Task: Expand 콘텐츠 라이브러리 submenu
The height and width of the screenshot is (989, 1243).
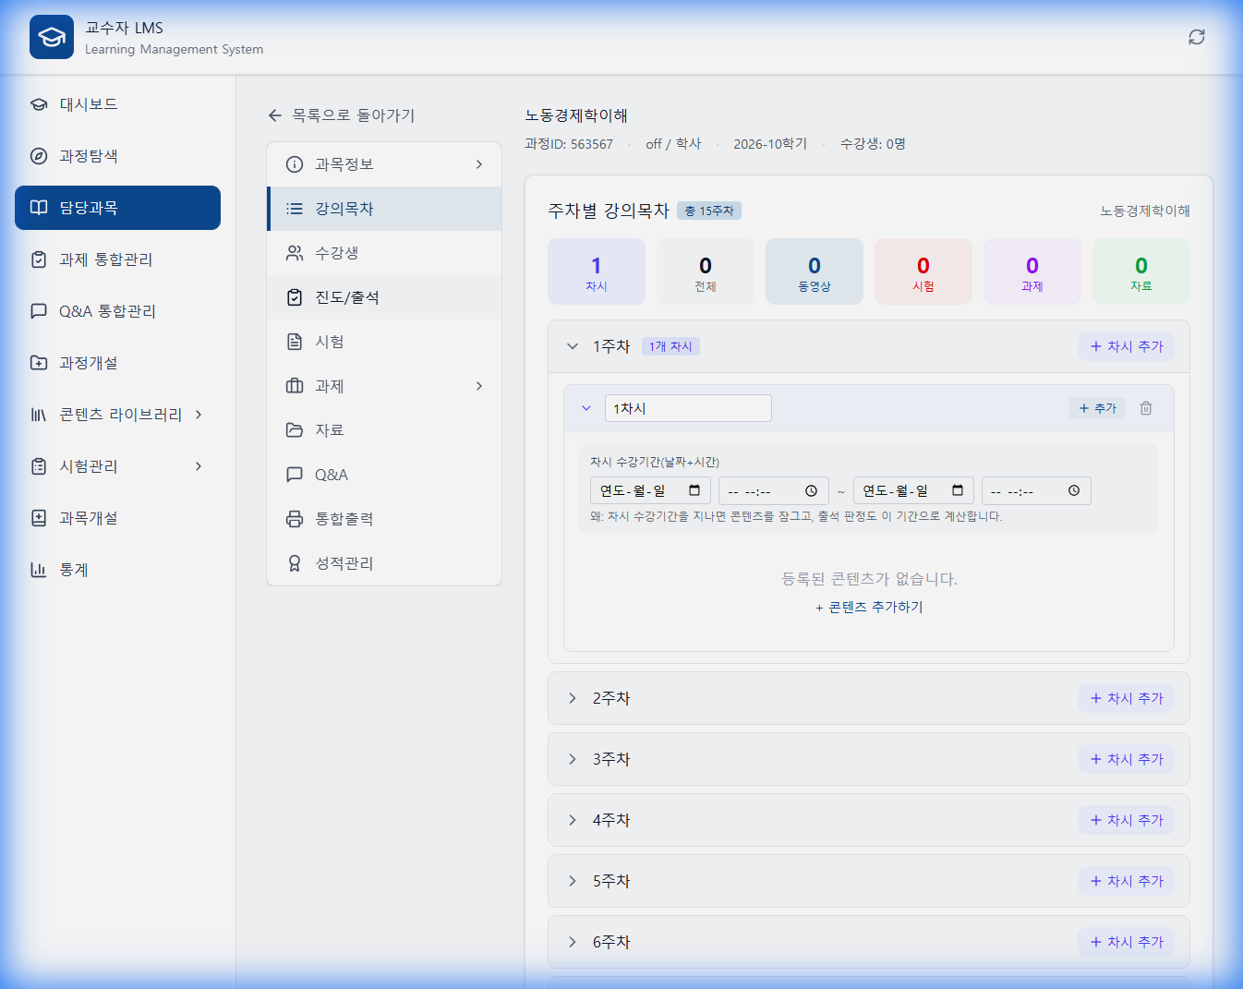Action: tap(199, 415)
